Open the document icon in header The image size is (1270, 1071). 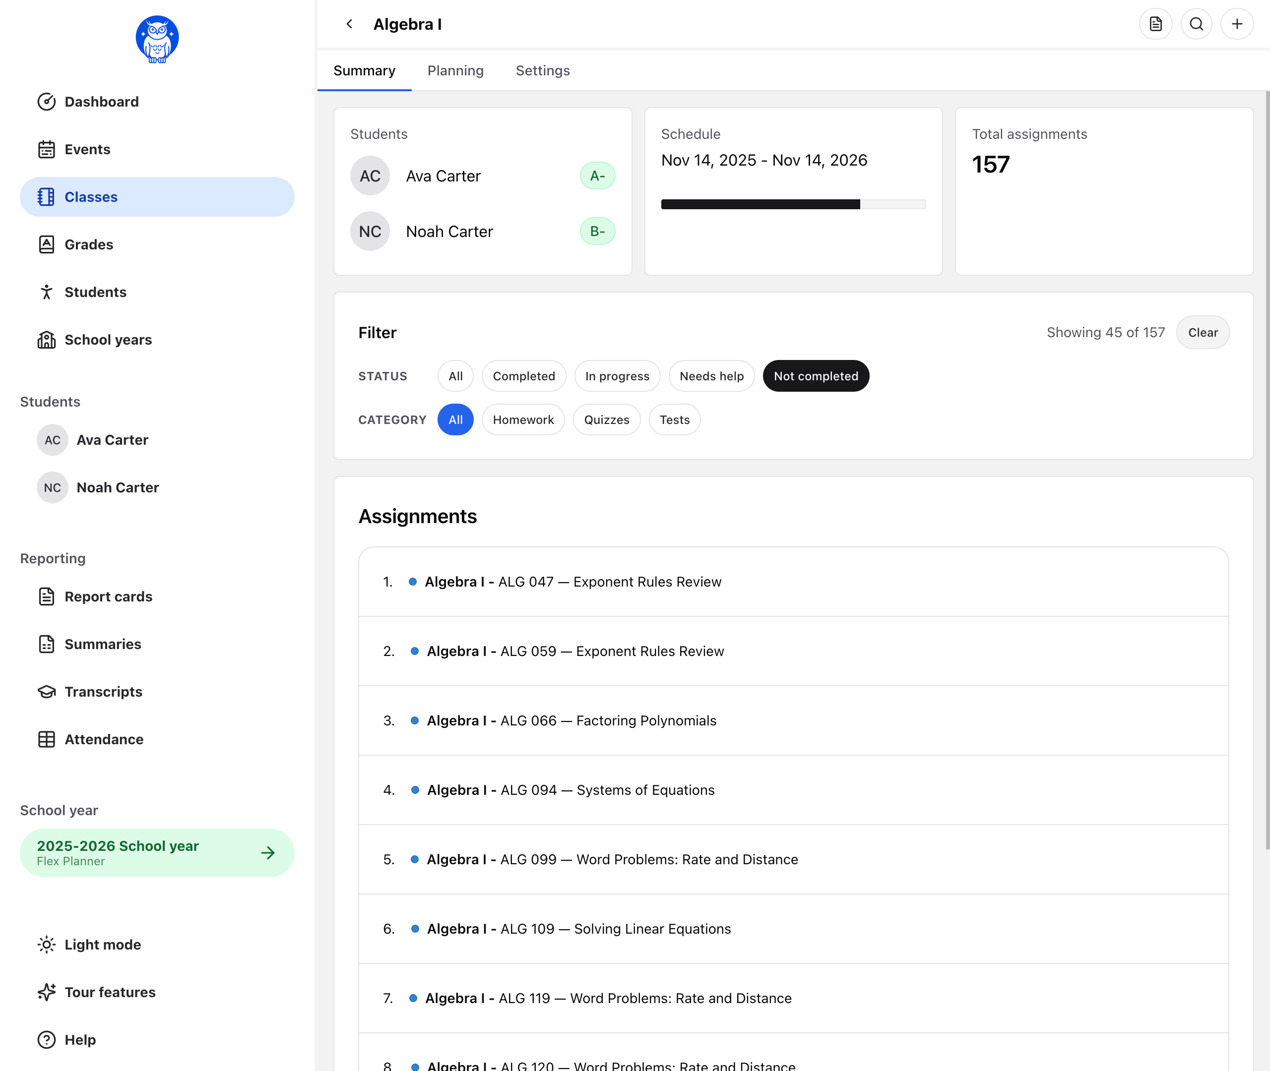click(x=1155, y=24)
